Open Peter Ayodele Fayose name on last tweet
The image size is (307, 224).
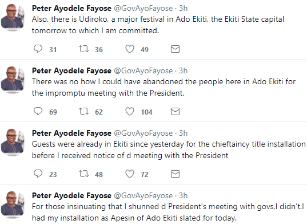[71, 195]
